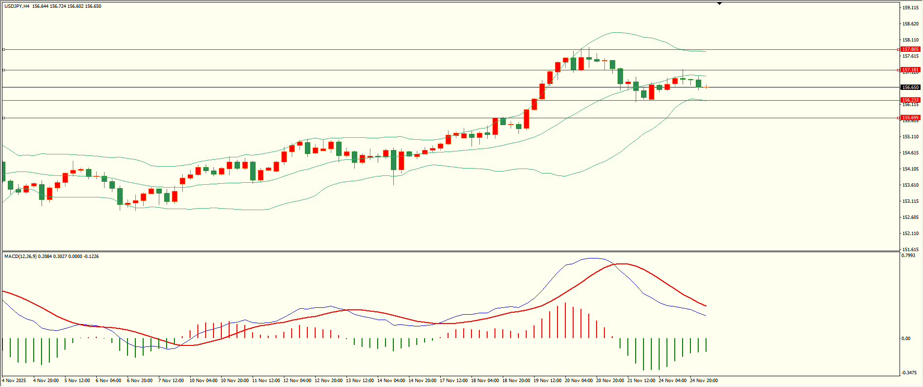
Task: Select left handle of the 157.181 line
Action: [4, 70]
